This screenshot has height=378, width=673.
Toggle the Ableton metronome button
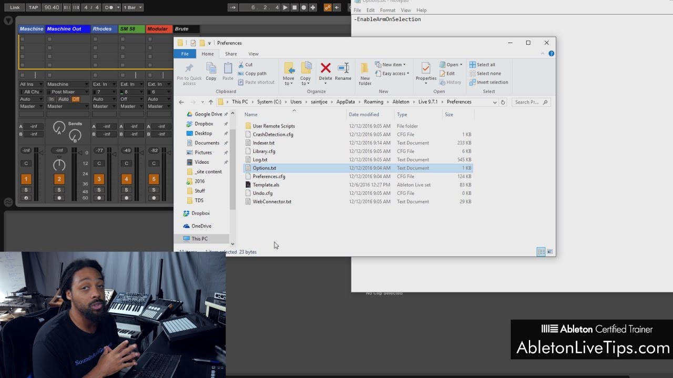point(109,7)
